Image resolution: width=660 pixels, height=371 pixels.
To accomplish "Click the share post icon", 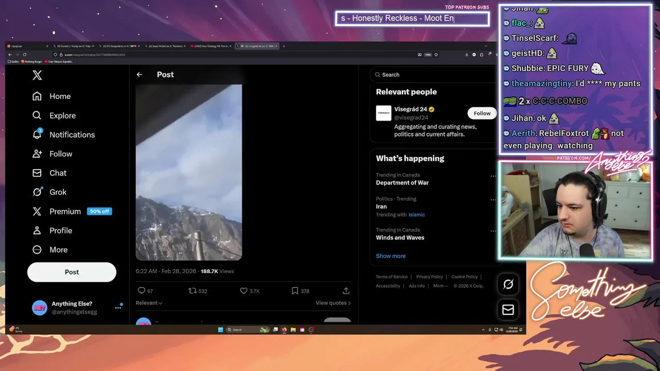I will [x=346, y=291].
